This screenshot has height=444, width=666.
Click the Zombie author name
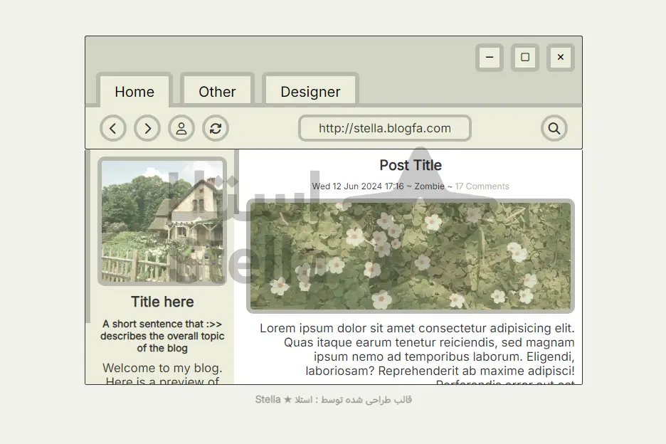(x=429, y=186)
